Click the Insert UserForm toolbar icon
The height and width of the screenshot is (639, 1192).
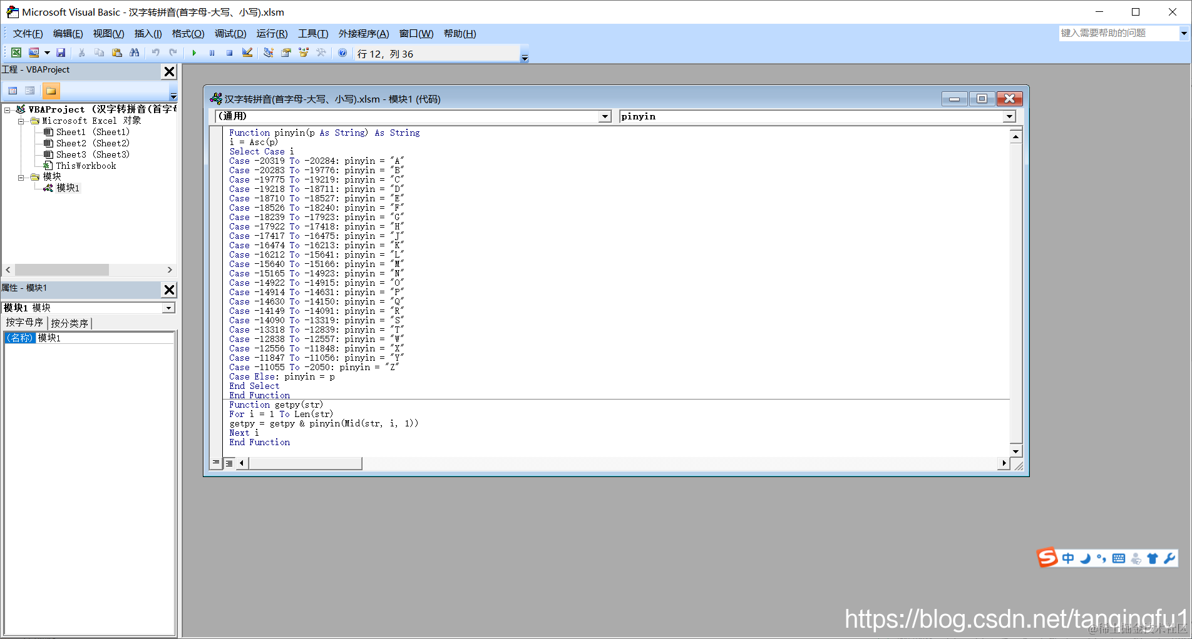[x=34, y=53]
